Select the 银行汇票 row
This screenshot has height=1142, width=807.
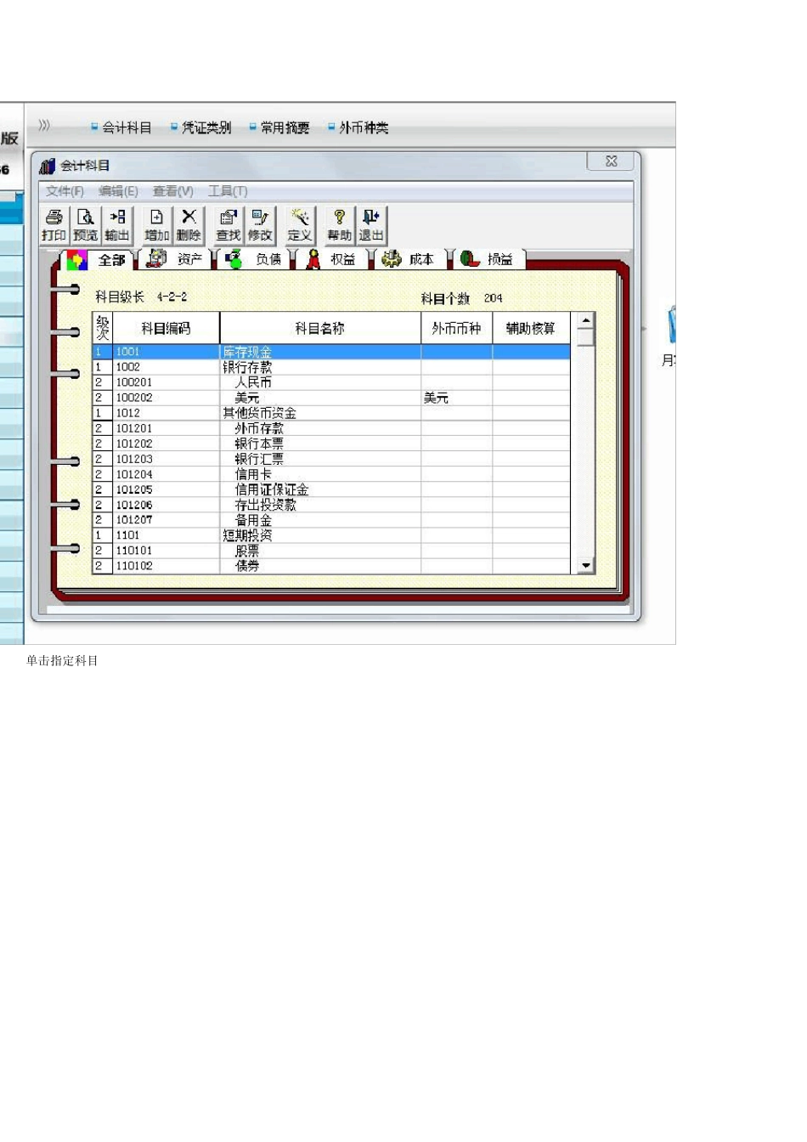331,459
